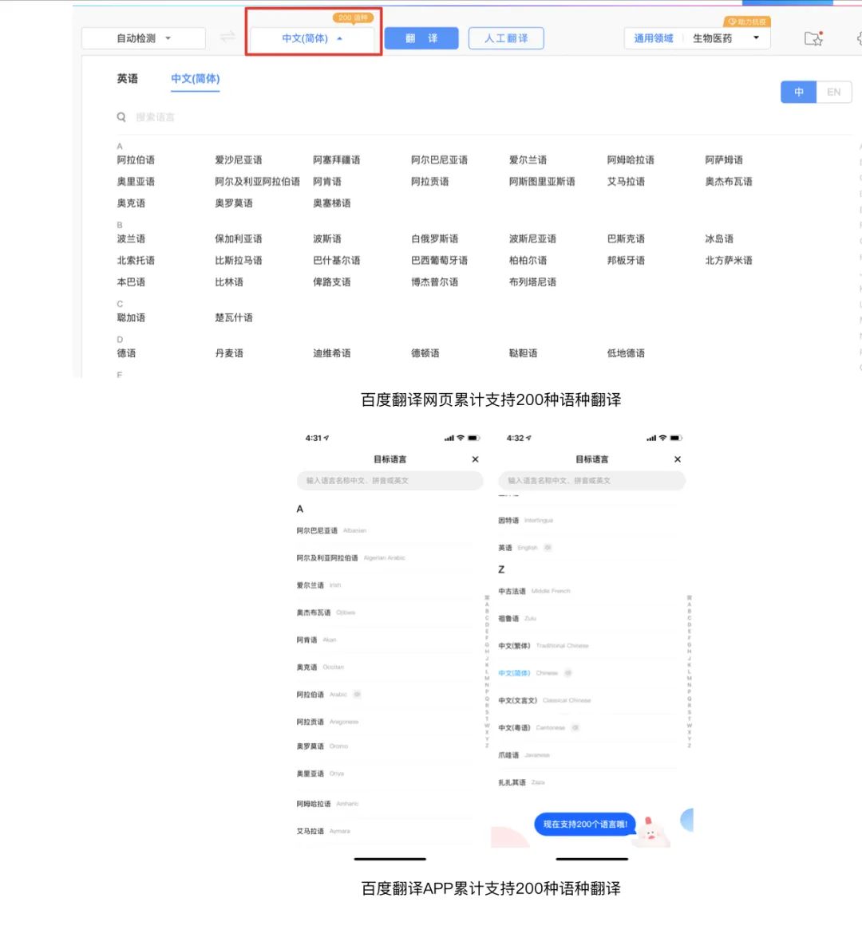Viewport: 862px width, 937px height.
Task: Select the 中文(简体) tab next to 英语
Action: pos(195,78)
